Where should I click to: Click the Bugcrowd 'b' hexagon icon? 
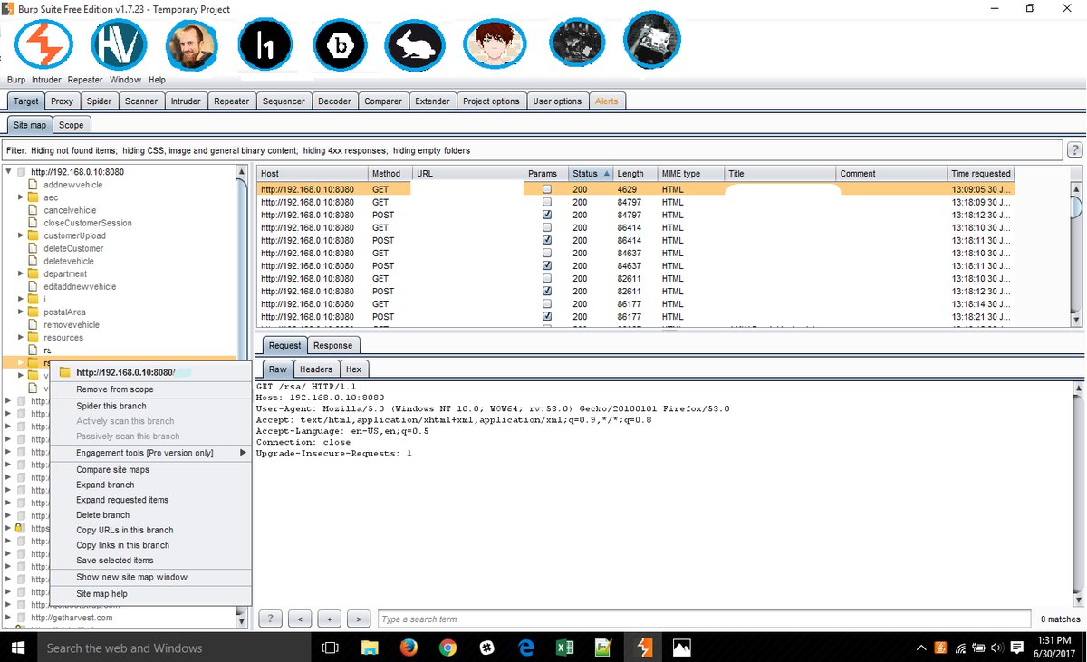click(340, 44)
